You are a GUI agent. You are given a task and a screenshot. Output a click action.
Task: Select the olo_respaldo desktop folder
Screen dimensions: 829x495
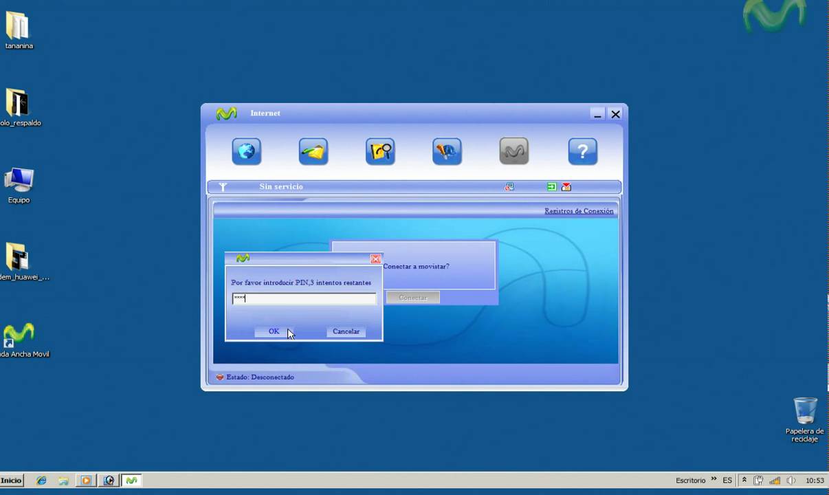18,108
